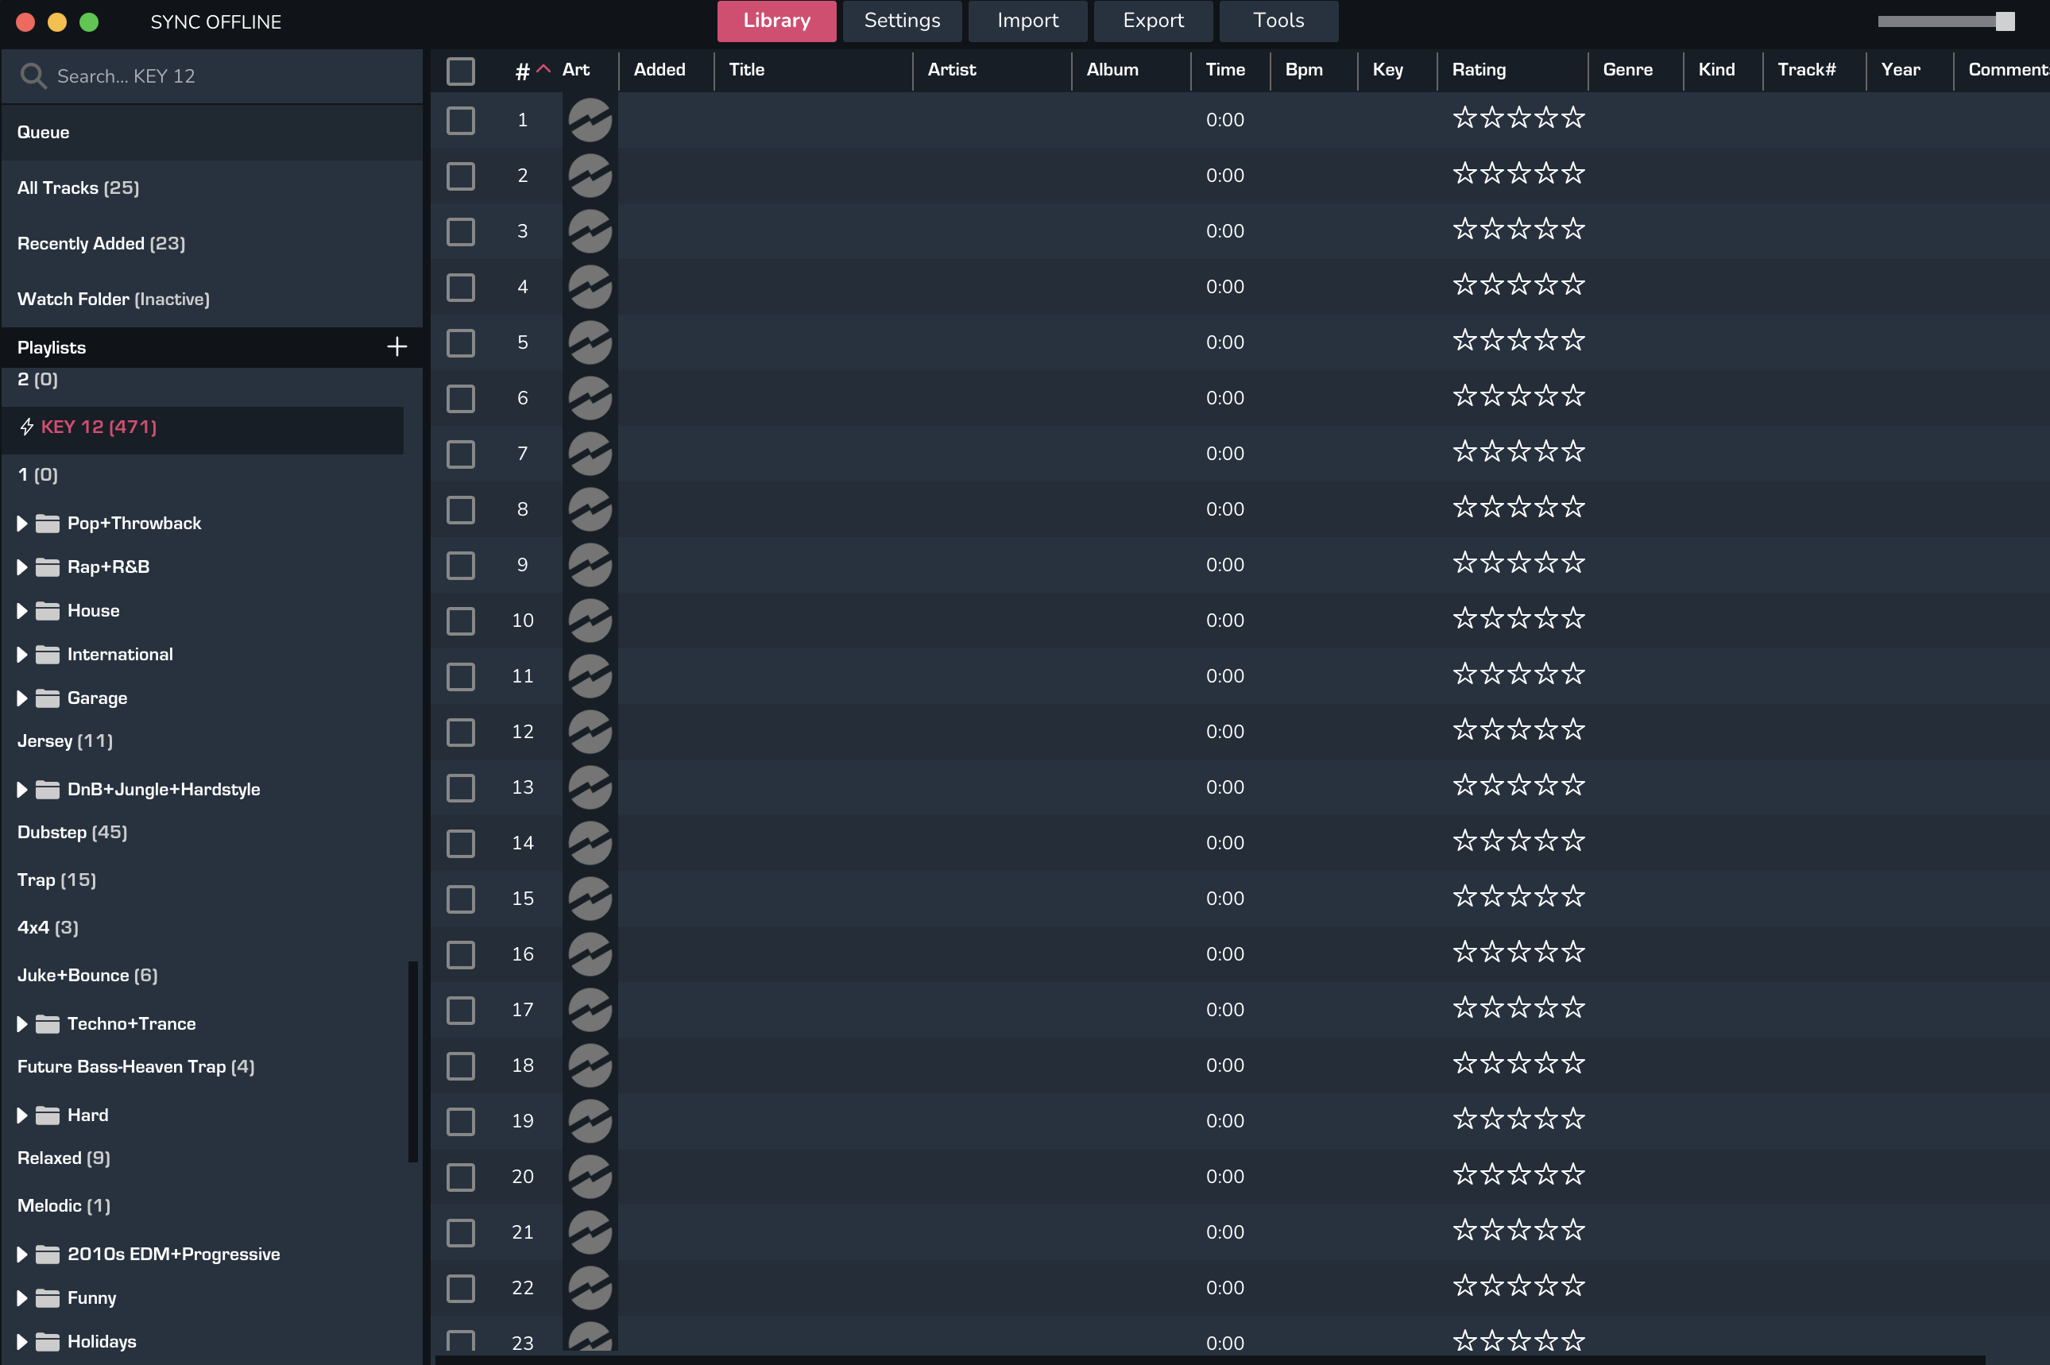2050x1365 pixels.
Task: Expand the 2010s EDM+Progressive folder
Action: pos(21,1255)
